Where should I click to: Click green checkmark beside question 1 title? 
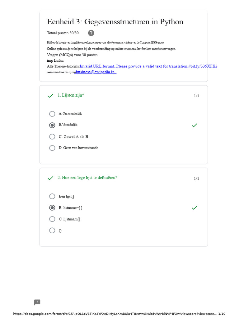[x=50, y=96]
